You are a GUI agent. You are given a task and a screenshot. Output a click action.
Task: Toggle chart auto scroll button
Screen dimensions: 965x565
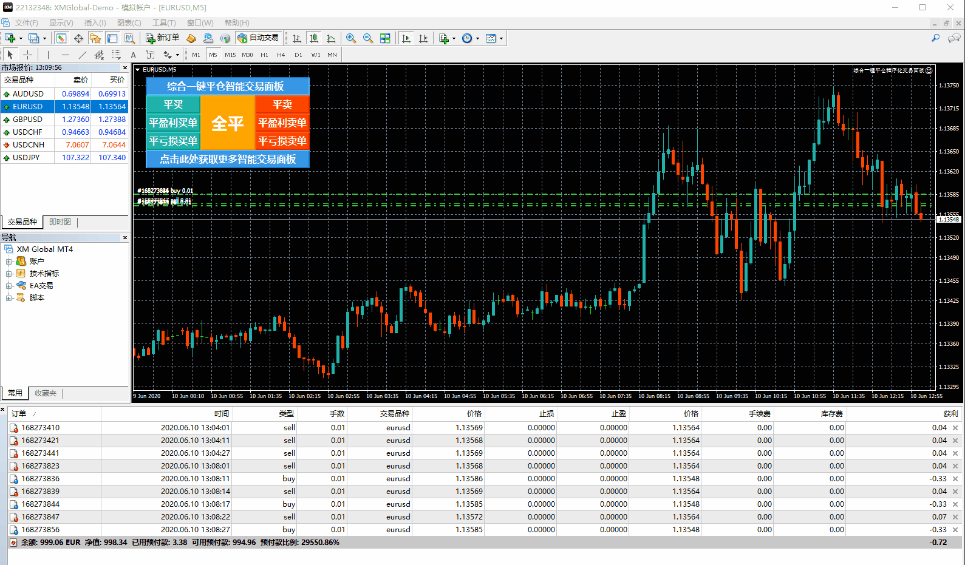click(406, 38)
